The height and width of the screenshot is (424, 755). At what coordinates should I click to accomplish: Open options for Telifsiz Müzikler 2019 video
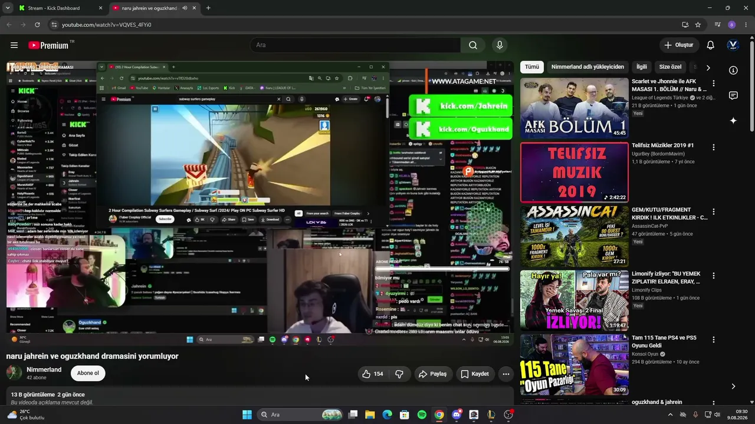point(714,147)
